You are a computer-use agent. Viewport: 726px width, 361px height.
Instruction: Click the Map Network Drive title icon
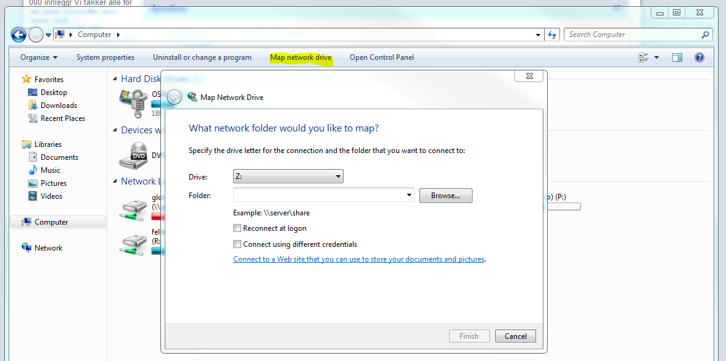[x=192, y=98]
